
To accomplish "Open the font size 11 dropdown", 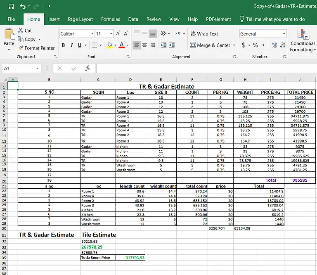I will click(x=111, y=33).
